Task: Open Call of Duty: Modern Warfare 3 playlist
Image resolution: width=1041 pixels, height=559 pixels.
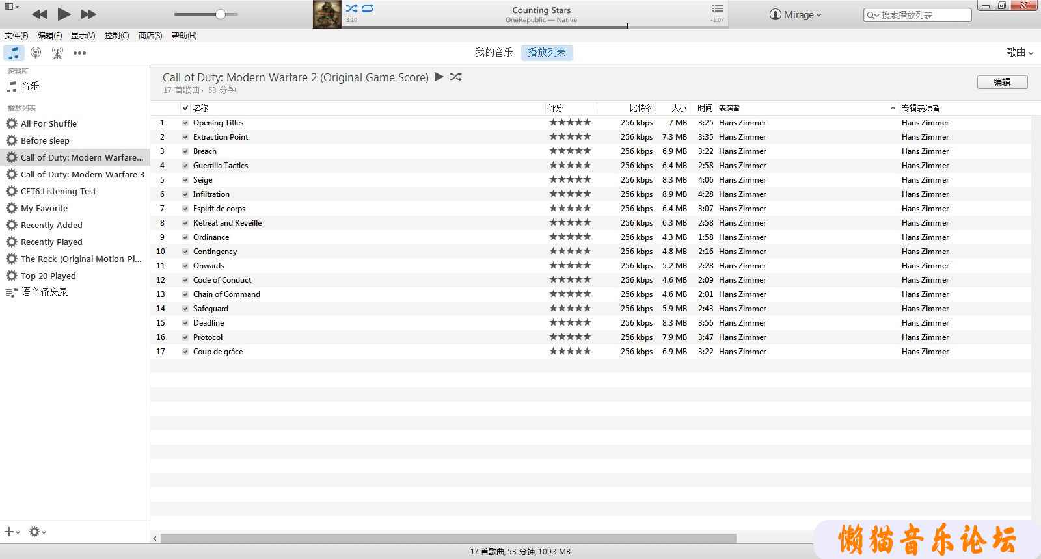Action: click(x=83, y=174)
